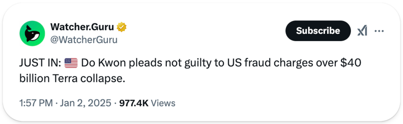The image size is (403, 124).
Task: Click the word "billion" in the post
Action: pyautogui.click(x=35, y=79)
